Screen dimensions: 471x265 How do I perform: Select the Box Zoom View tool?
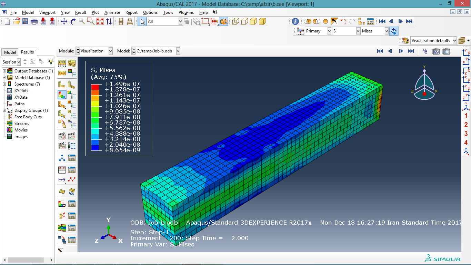click(x=91, y=21)
